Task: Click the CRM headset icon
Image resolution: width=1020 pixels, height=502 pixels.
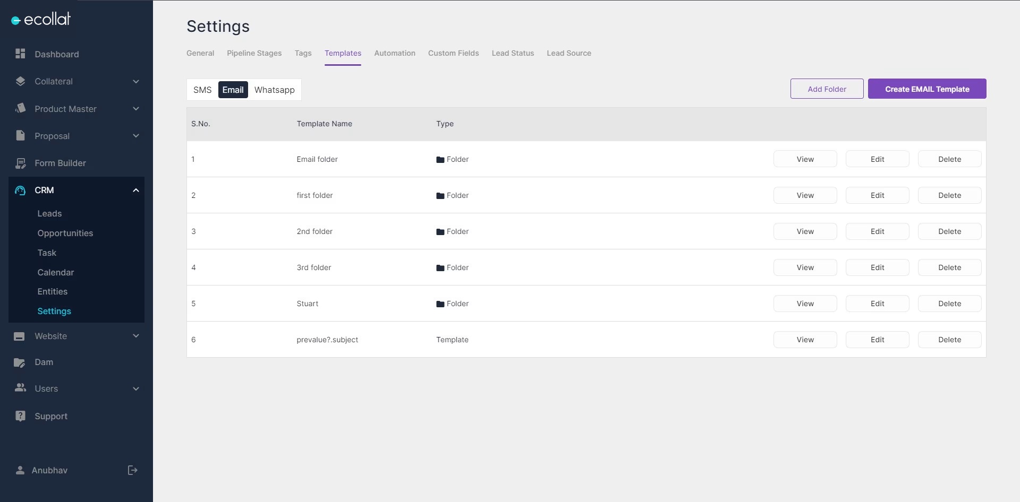Action: click(x=20, y=191)
